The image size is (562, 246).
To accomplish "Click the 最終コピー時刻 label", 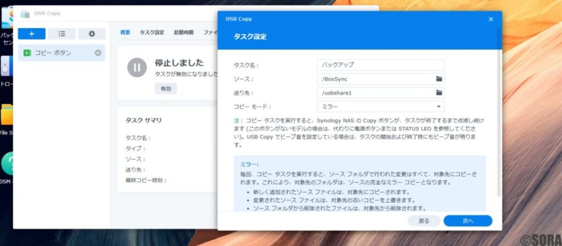I will coord(146,180).
